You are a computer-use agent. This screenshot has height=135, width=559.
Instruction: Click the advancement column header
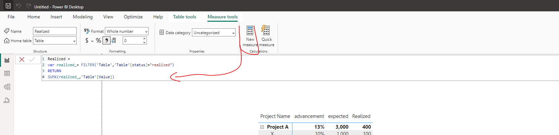[x=309, y=116]
